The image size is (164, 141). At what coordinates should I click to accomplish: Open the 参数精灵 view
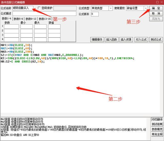click(157, 129)
